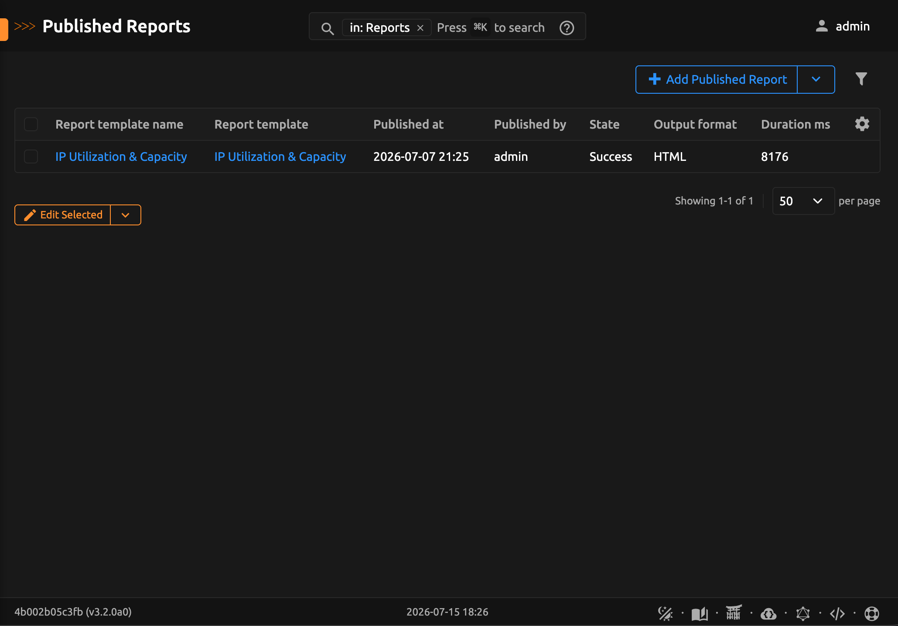Click the orange sidebar tab handle
This screenshot has height=626, width=898.
click(x=4, y=29)
